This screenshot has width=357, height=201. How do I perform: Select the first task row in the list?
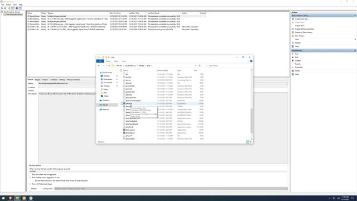(117, 16)
